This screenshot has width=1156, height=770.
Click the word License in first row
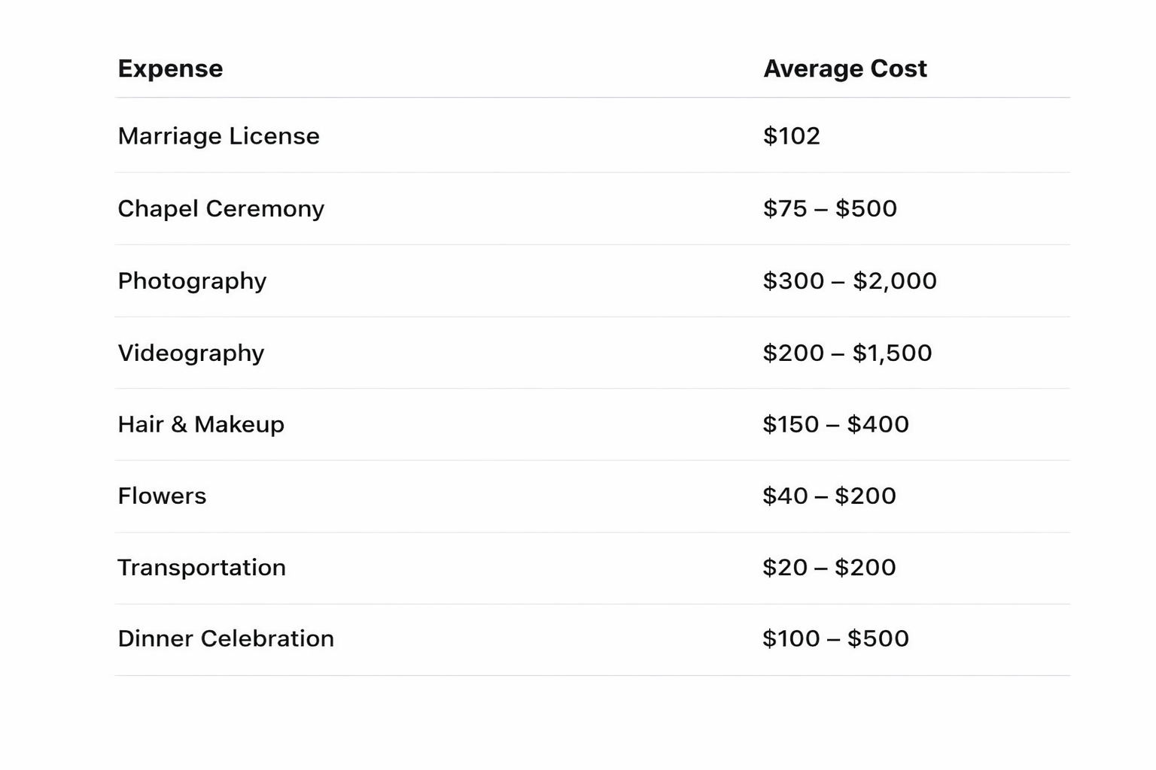(x=274, y=136)
